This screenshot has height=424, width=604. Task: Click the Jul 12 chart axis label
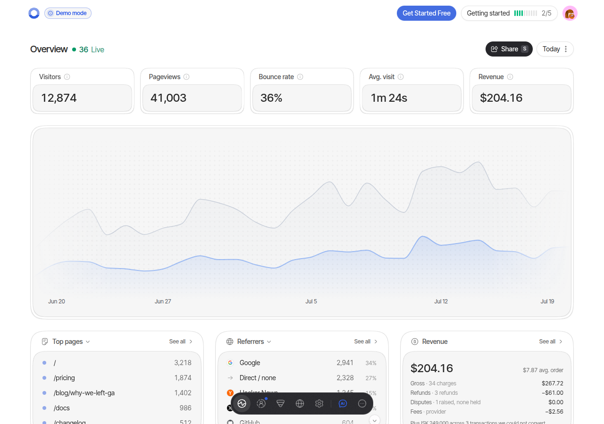coord(441,302)
